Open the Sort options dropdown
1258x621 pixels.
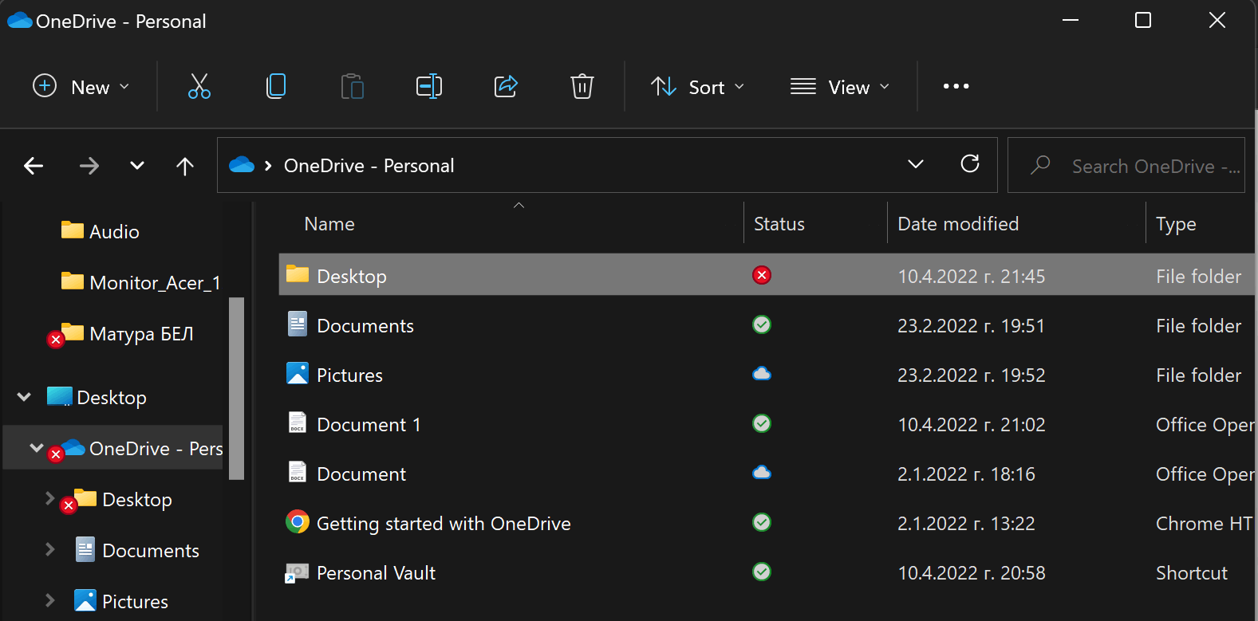(x=698, y=86)
